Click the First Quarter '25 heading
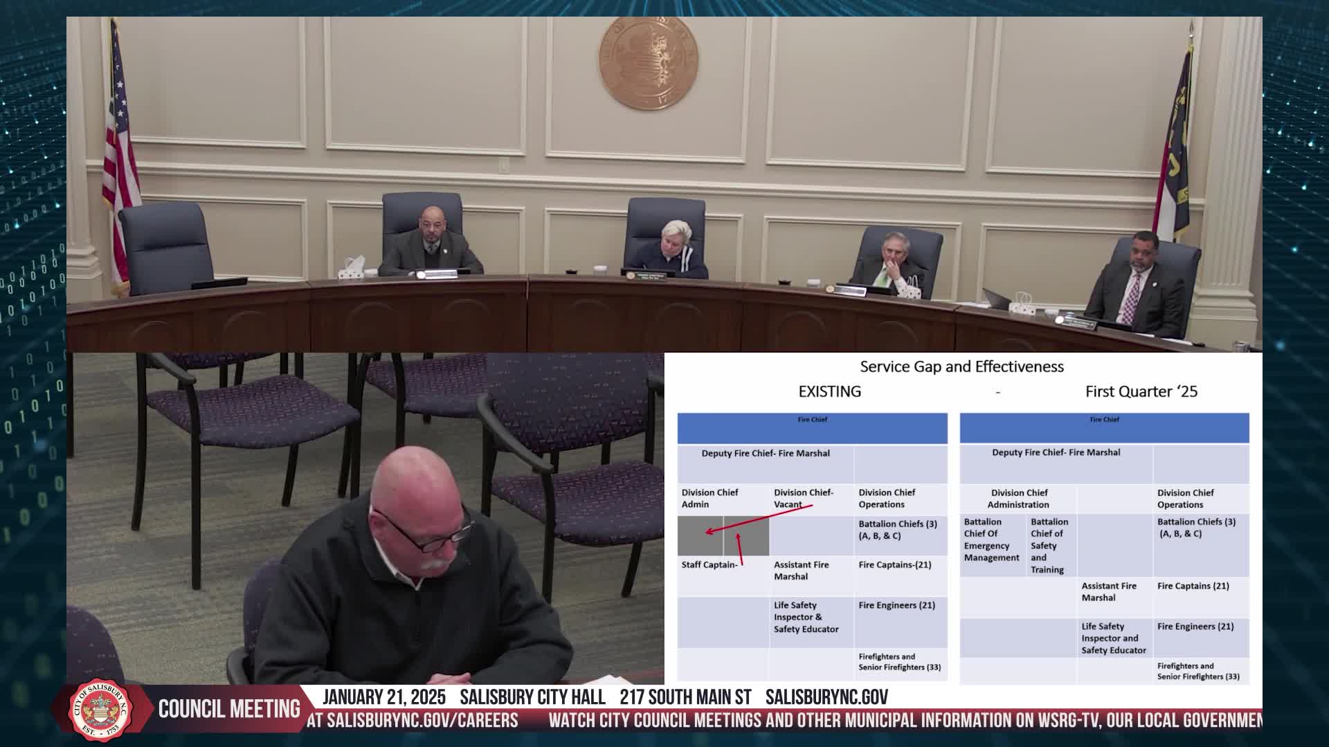This screenshot has width=1329, height=747. pyautogui.click(x=1141, y=391)
